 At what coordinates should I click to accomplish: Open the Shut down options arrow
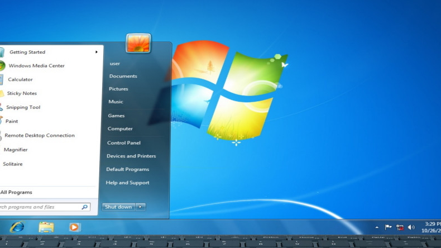coord(141,207)
